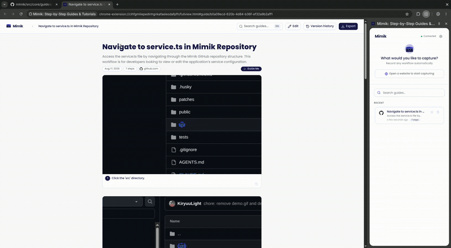Image resolution: width=451 pixels, height=248 pixels.
Task: Click the page vertical scrollbar
Action: coord(365,50)
